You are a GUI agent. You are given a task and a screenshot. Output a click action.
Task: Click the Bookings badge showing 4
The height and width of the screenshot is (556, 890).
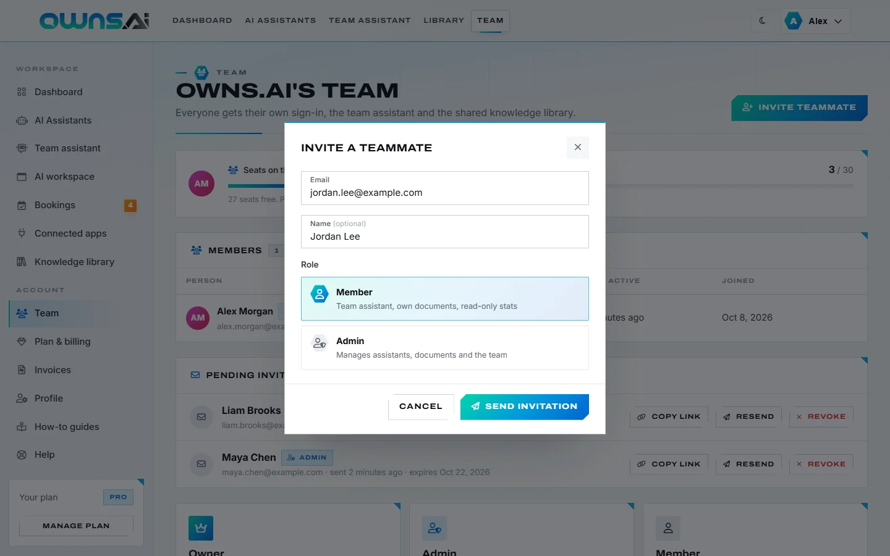130,205
